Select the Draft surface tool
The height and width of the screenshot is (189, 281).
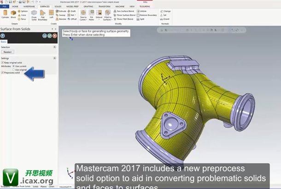pyautogui.click(x=71, y=11)
